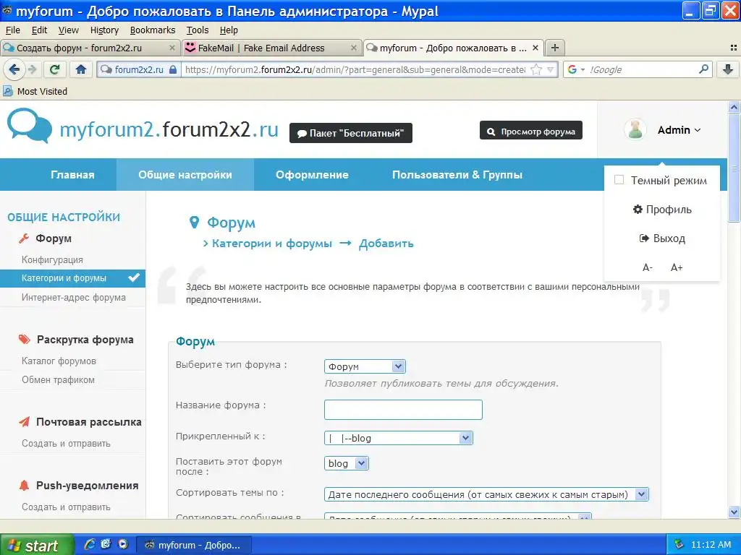Click the padlock site security icon
This screenshot has height=555, width=741.
(173, 70)
